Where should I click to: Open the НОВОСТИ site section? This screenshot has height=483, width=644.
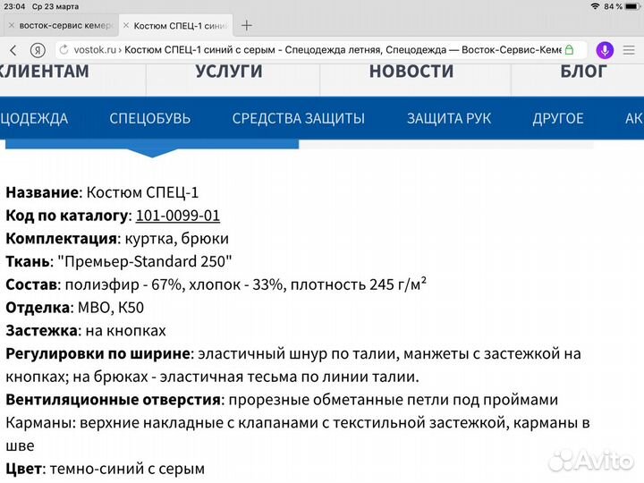(x=411, y=71)
